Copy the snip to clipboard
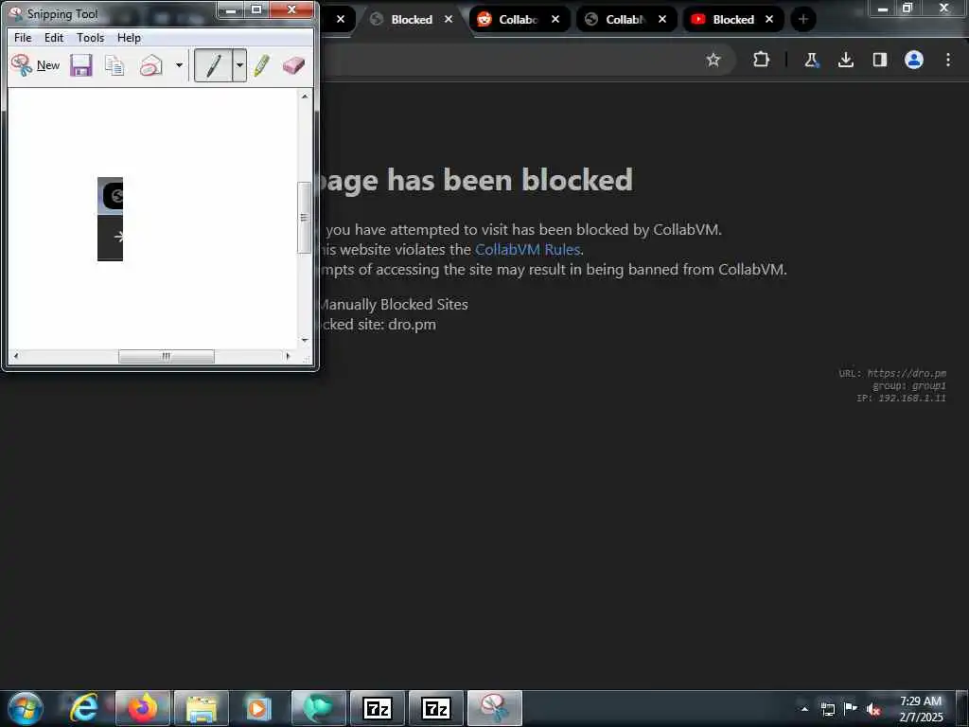This screenshot has height=727, width=969. [x=115, y=65]
